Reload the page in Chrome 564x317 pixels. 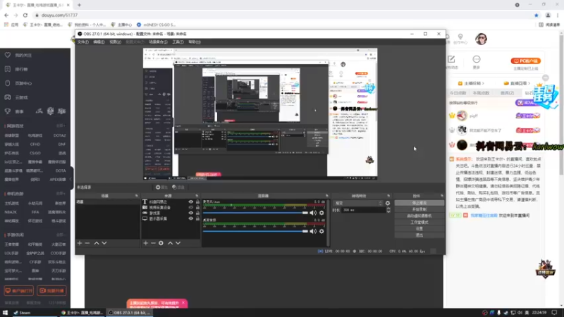25,15
